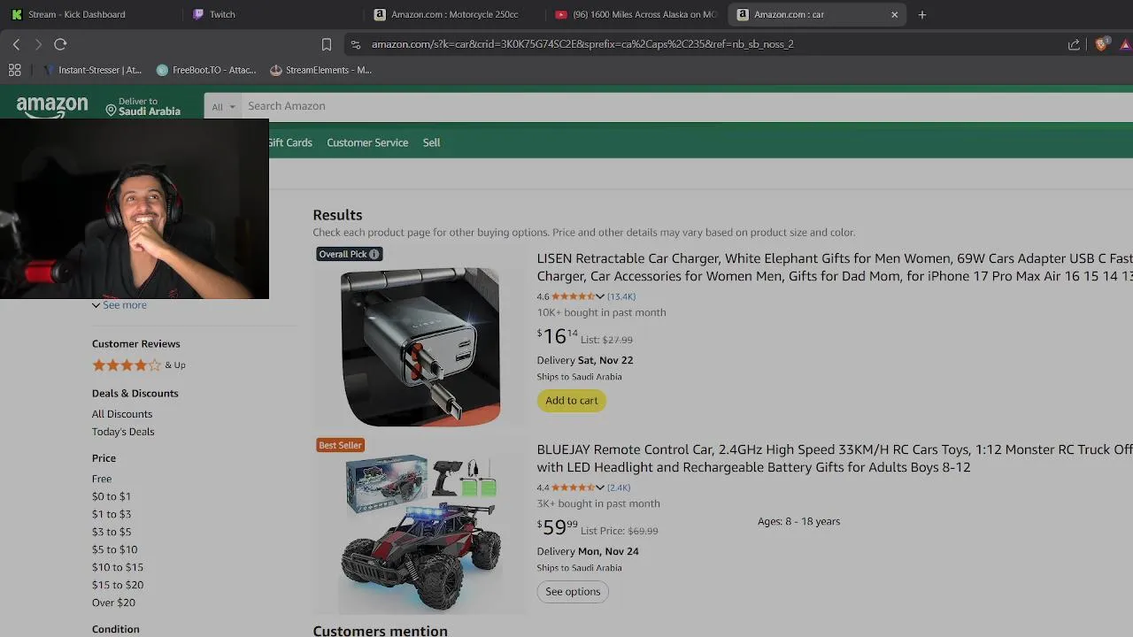The height and width of the screenshot is (637, 1133).
Task: Open StreamElements bookmark
Action: (x=320, y=70)
